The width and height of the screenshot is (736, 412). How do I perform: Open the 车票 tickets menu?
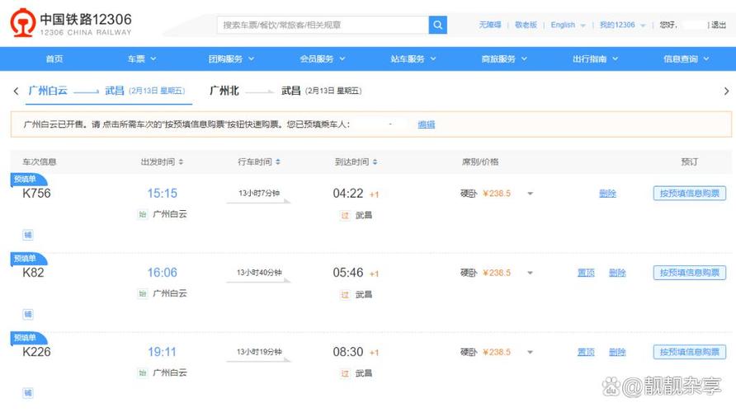tap(142, 59)
